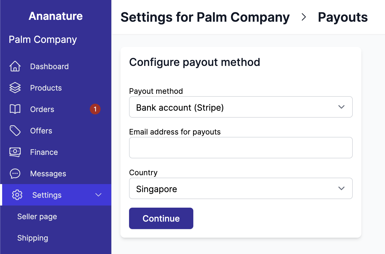Open the Country dropdown
385x254 pixels.
pos(241,188)
